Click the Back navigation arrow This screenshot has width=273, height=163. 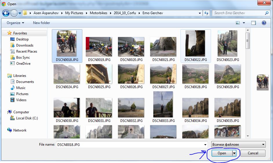6,13
